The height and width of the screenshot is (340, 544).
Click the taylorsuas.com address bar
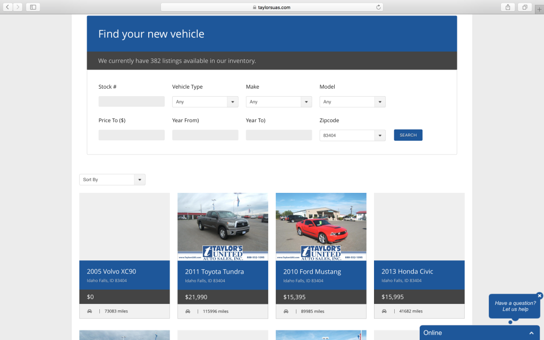pyautogui.click(x=271, y=7)
